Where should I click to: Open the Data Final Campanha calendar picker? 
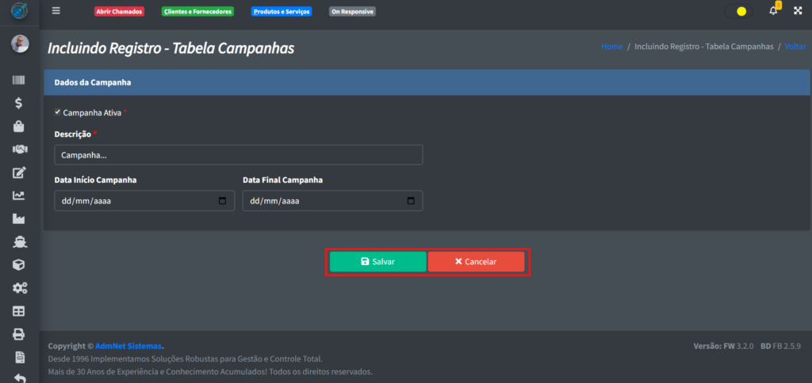[x=411, y=201]
